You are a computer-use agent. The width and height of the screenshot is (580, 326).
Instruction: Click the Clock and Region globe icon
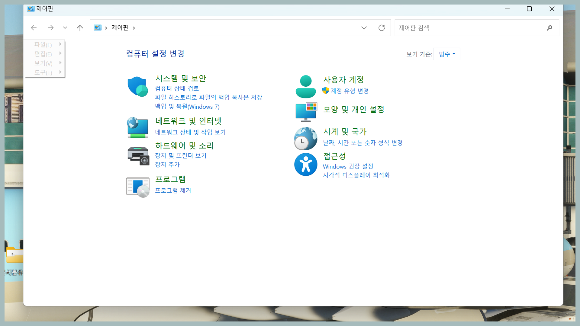305,139
